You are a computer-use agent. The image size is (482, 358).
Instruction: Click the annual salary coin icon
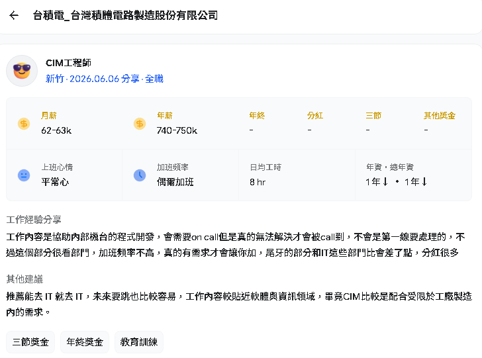pyautogui.click(x=140, y=124)
